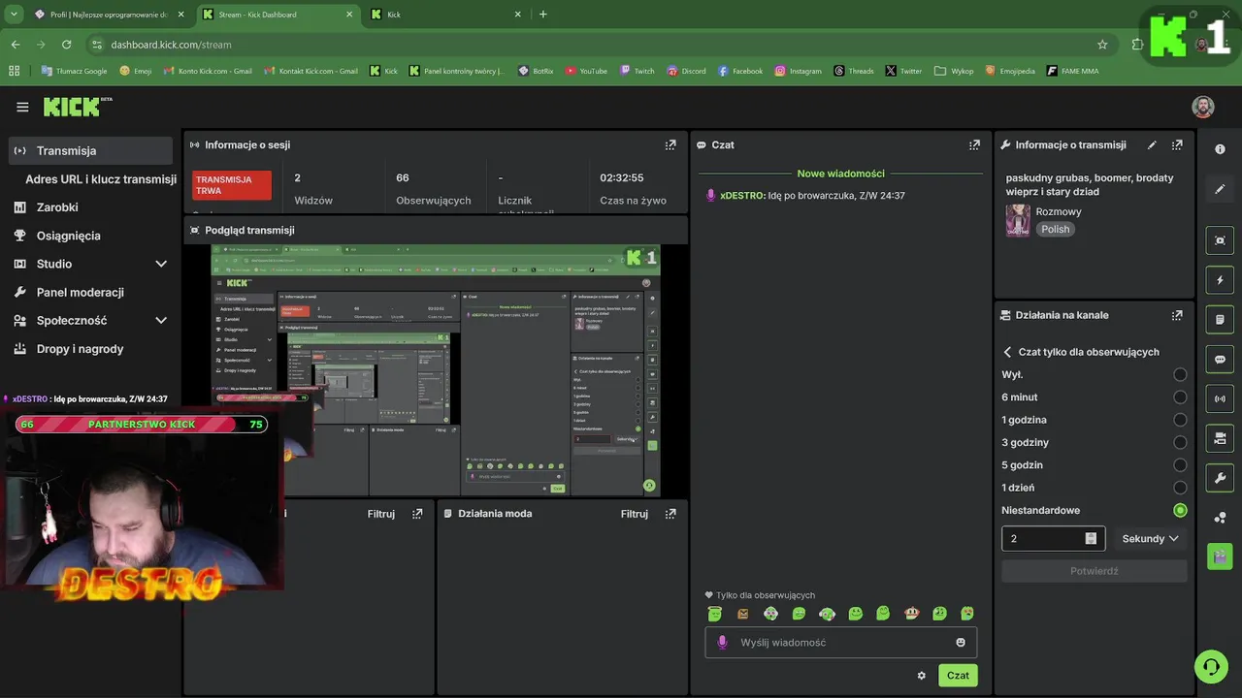Screen dimensions: 1242x698
Task: Toggle the document list widget in right sidebar
Action: 1220,320
